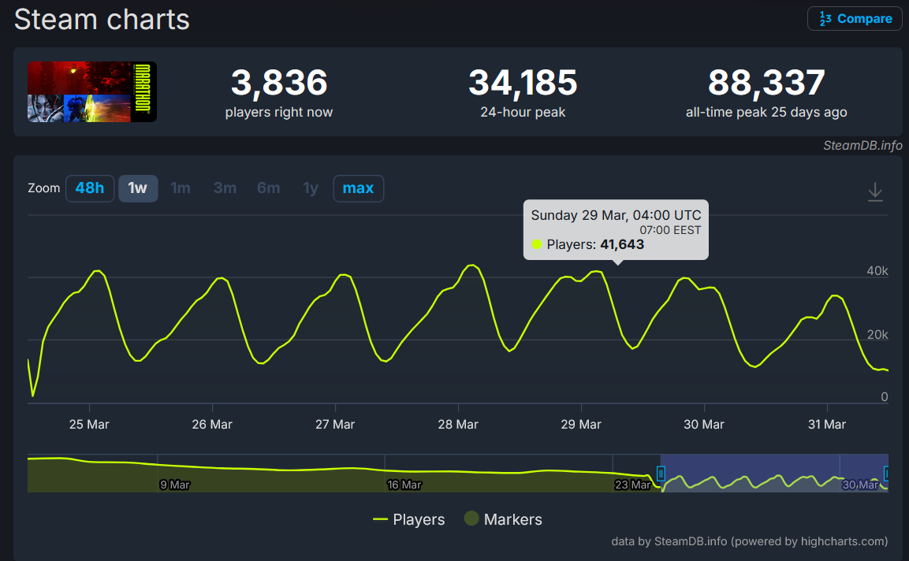
Task: Click the data by SteamDB.info credits
Action: 750,541
